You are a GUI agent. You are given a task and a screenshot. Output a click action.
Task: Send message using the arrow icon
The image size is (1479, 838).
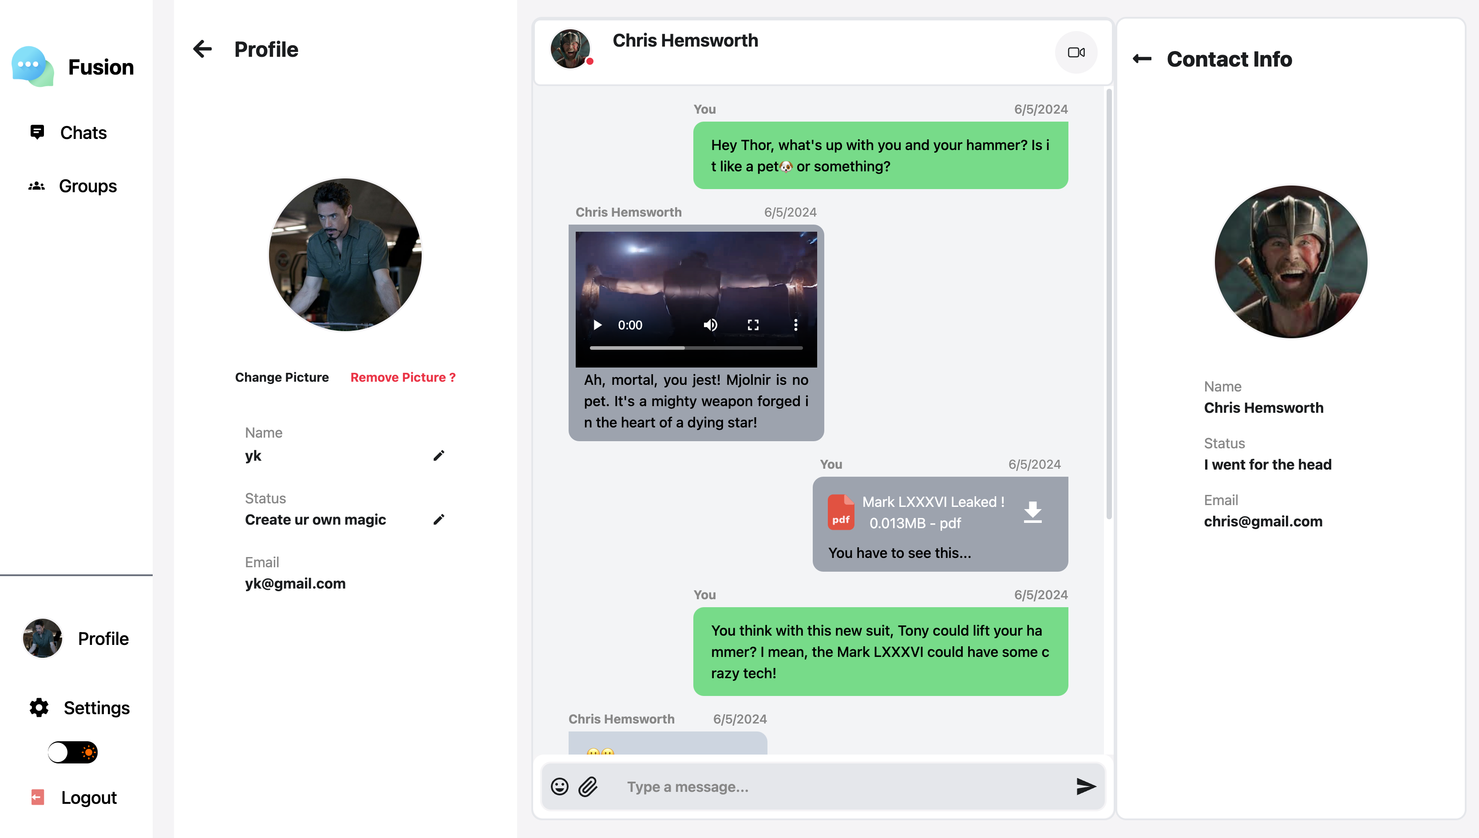pyautogui.click(x=1085, y=786)
